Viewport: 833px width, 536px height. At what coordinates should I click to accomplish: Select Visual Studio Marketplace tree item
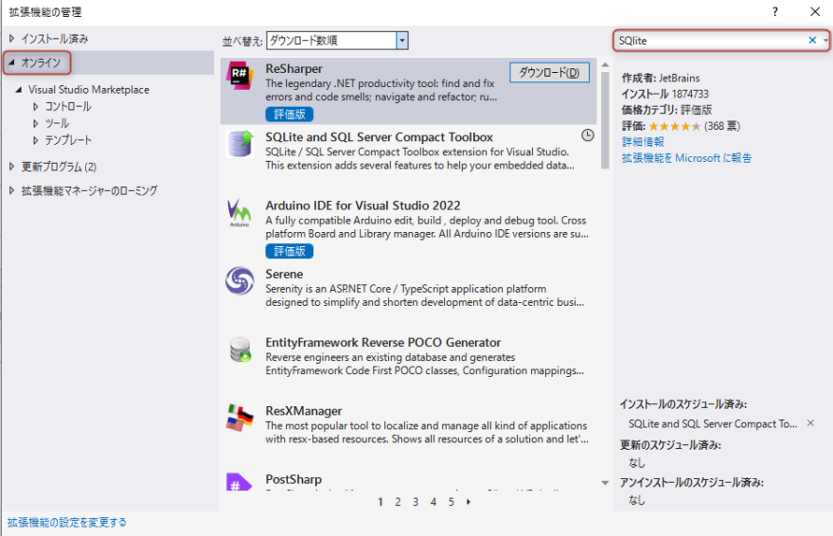click(89, 89)
